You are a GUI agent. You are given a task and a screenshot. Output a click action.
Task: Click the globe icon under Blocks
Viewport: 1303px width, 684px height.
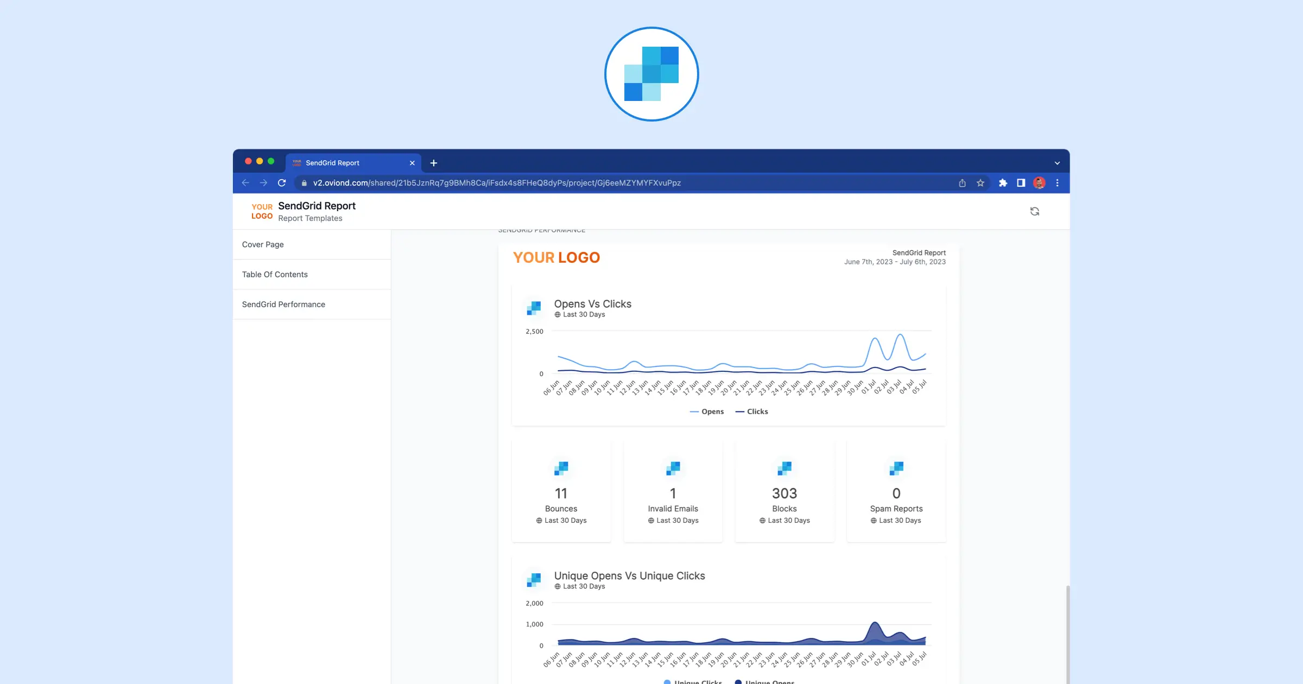point(762,521)
